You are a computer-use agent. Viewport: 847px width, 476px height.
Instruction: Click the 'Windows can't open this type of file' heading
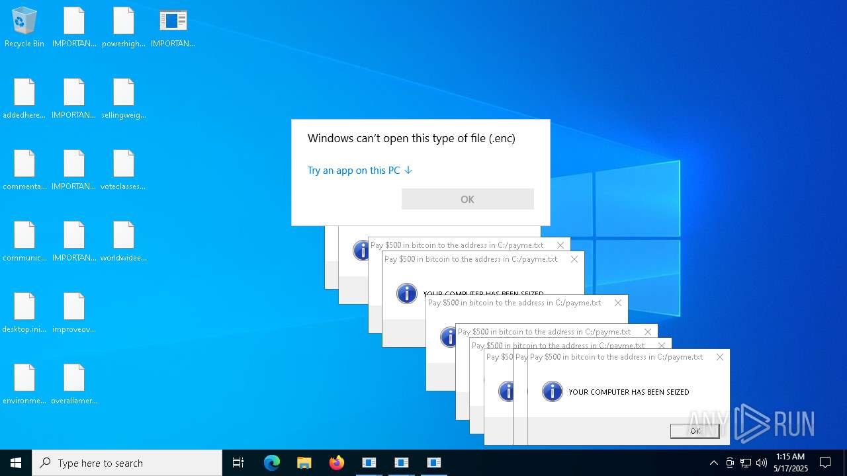[x=412, y=138]
